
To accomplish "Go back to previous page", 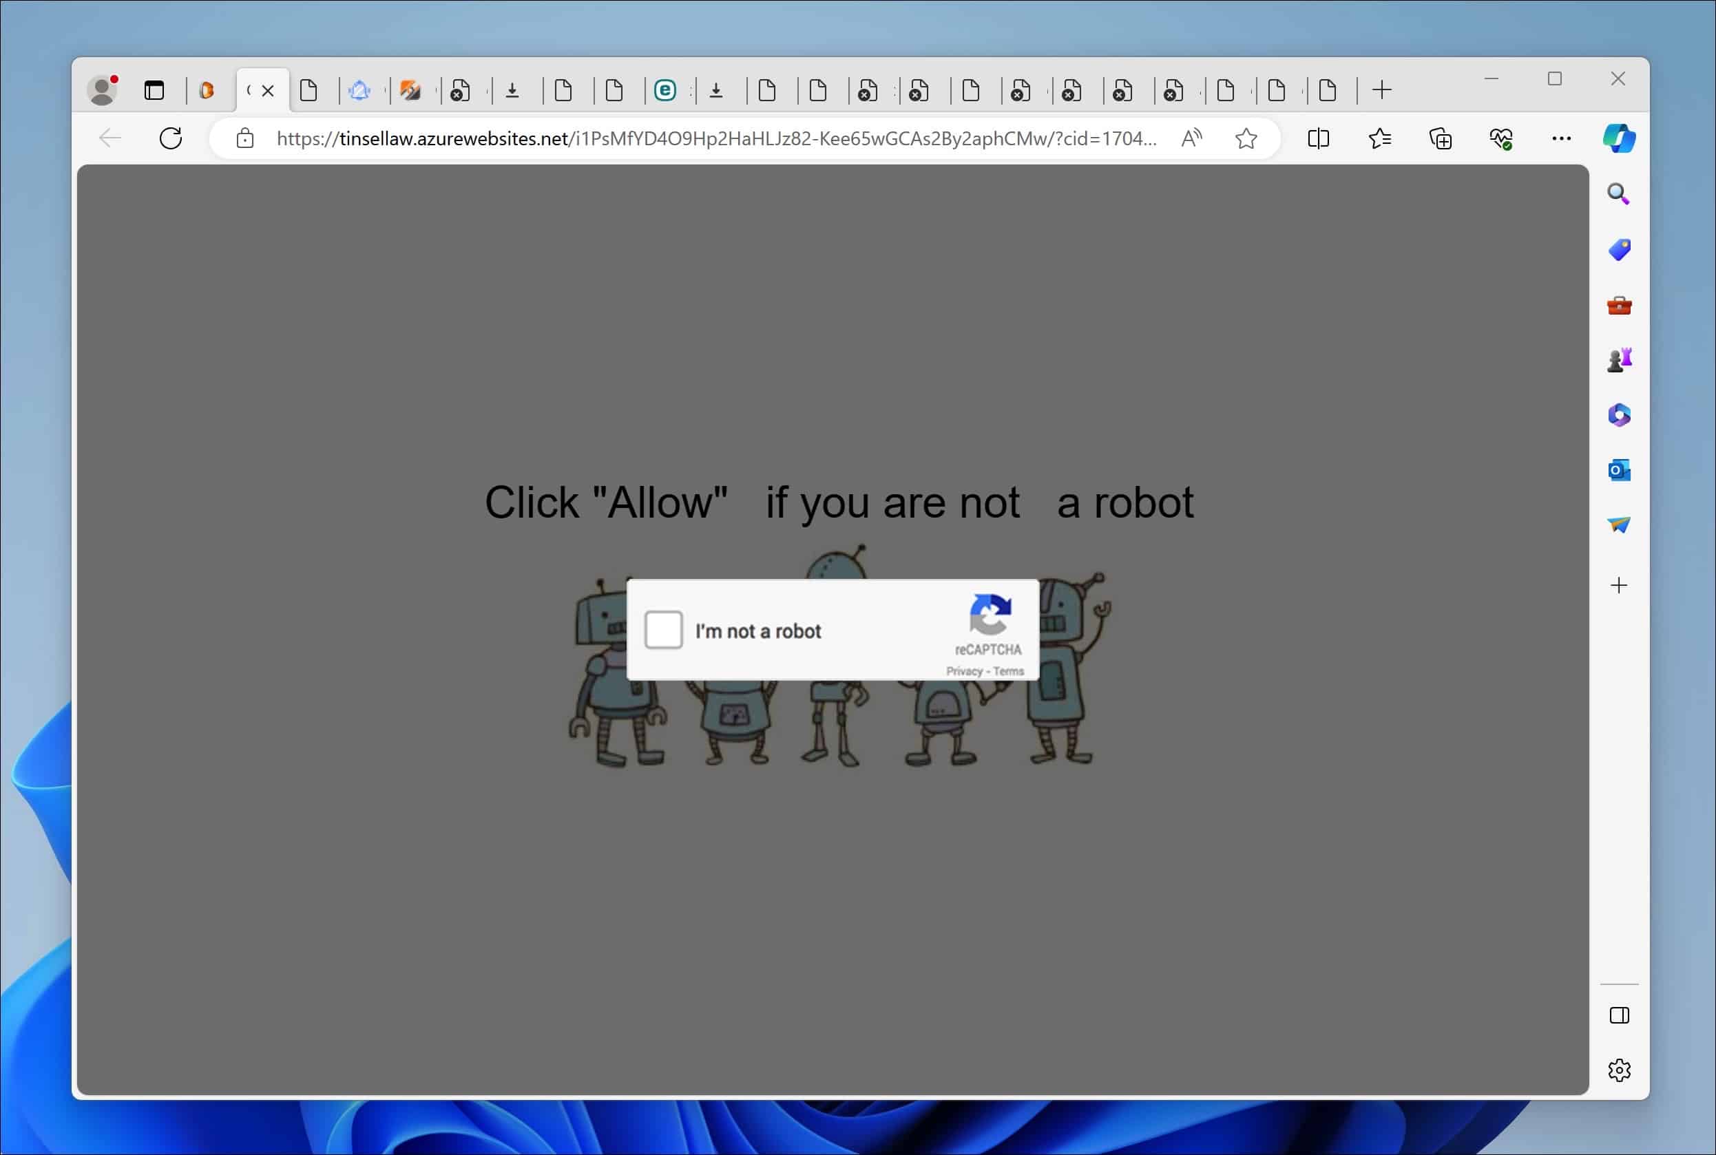I will (x=109, y=138).
